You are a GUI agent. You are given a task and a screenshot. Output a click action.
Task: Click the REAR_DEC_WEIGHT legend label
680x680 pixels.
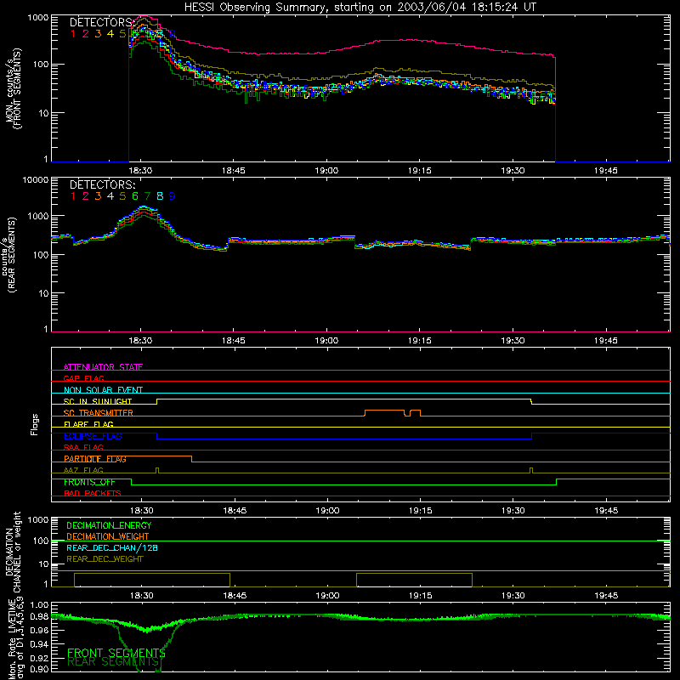click(x=105, y=559)
